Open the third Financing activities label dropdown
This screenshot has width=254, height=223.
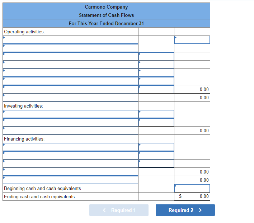70,163
